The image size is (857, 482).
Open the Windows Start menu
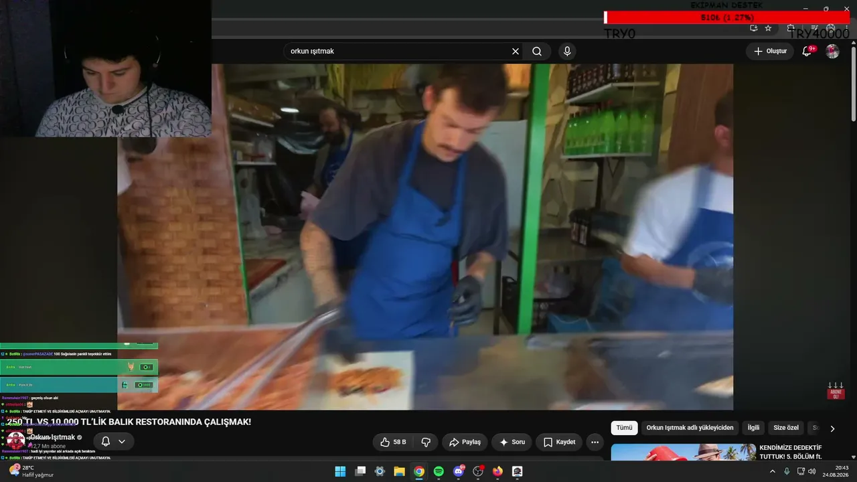click(340, 471)
